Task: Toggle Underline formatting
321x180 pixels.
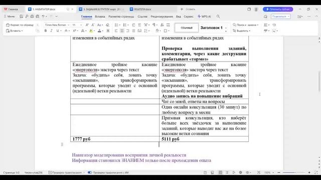Action: click(x=58, y=31)
